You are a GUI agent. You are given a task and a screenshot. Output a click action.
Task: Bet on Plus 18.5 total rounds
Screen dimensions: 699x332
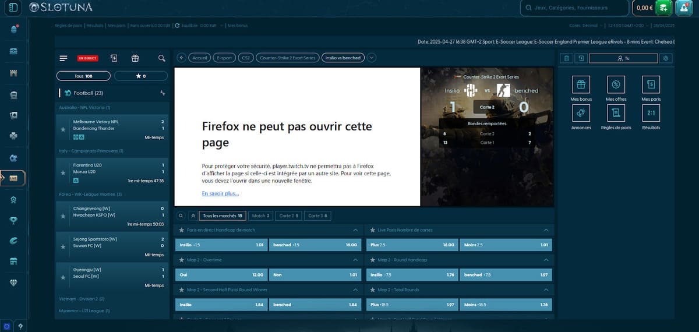click(412, 305)
